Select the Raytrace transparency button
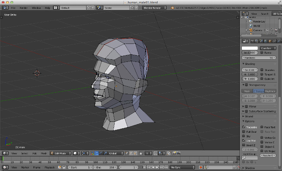The height and width of the screenshot is (171, 282). click(270, 91)
